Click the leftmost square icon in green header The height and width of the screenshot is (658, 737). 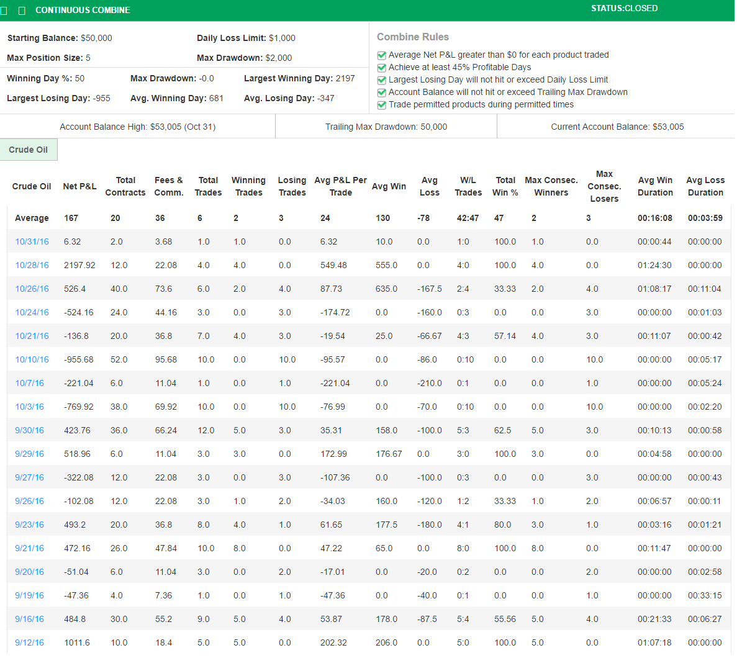4,11
